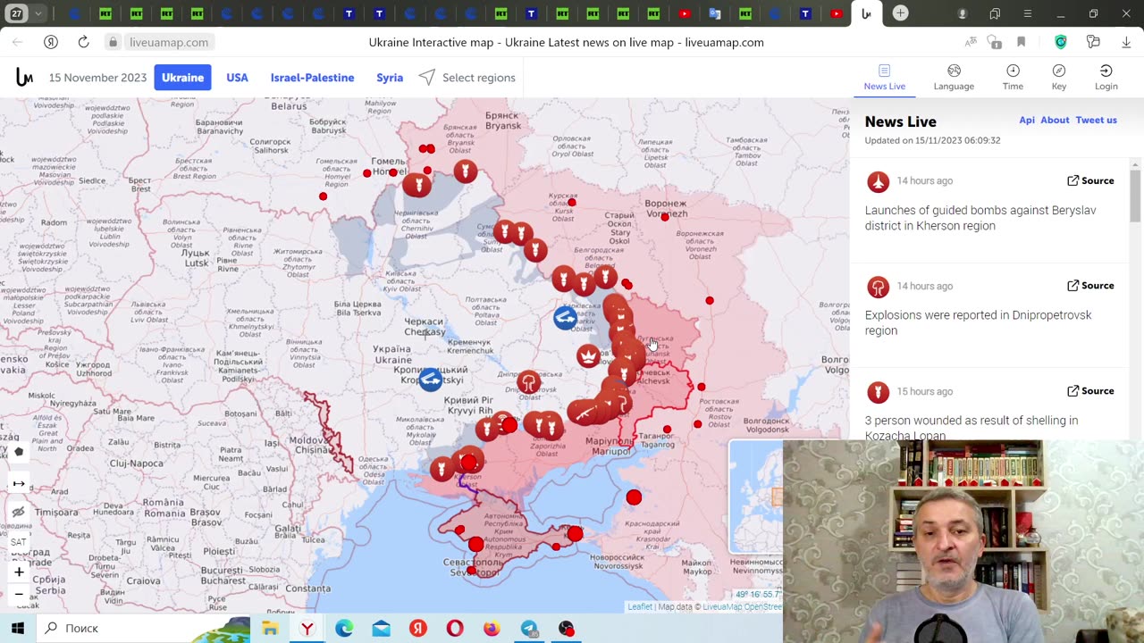
Task: Expand the tab groups dropdown arrow
Action: 38,13
